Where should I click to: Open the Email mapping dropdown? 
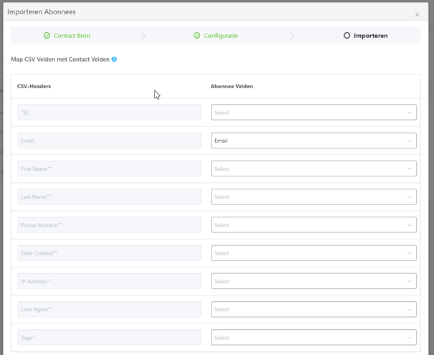(x=313, y=141)
